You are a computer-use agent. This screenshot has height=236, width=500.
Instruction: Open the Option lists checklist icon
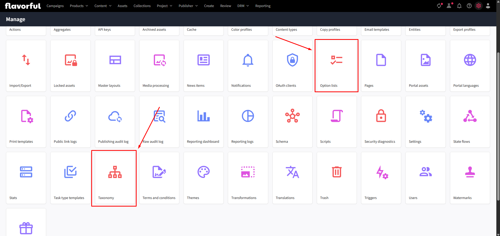pos(337,60)
